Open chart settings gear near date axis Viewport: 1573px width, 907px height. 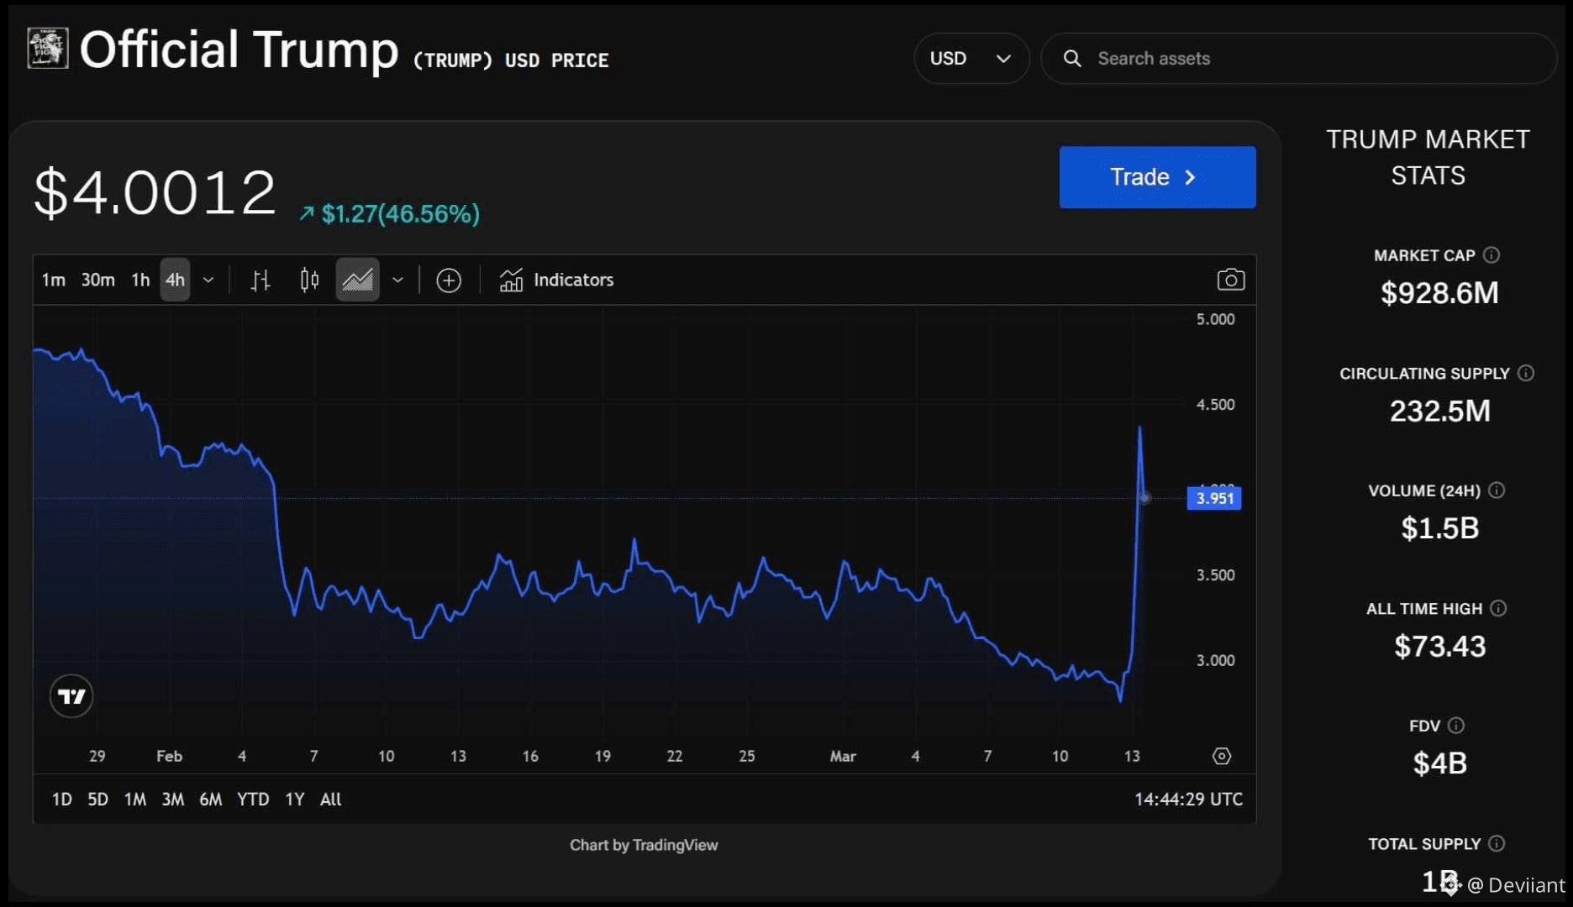click(x=1222, y=756)
